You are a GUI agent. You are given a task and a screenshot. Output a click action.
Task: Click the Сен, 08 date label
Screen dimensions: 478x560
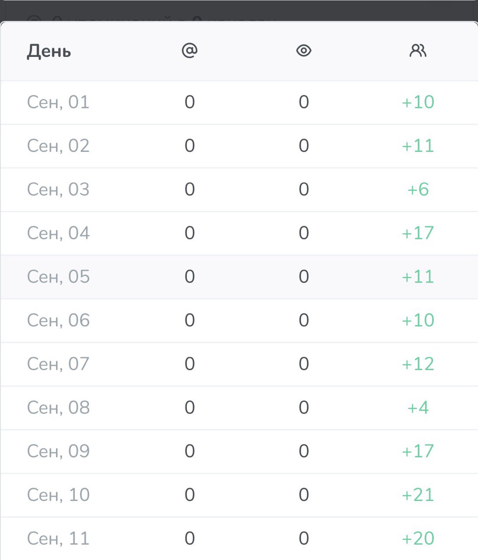(x=58, y=408)
